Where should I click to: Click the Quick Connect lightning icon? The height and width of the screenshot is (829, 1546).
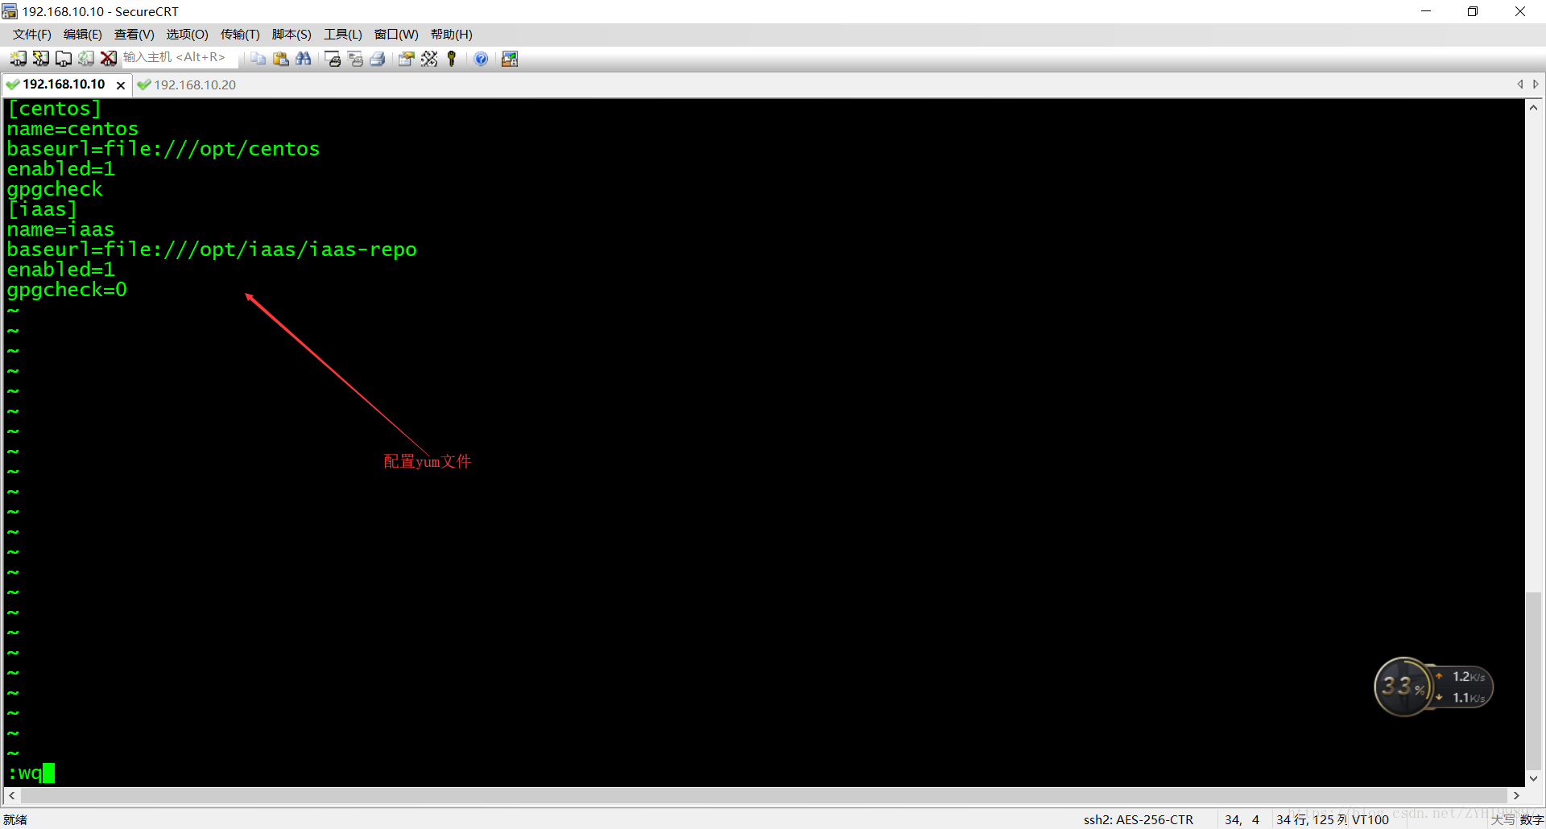(40, 58)
